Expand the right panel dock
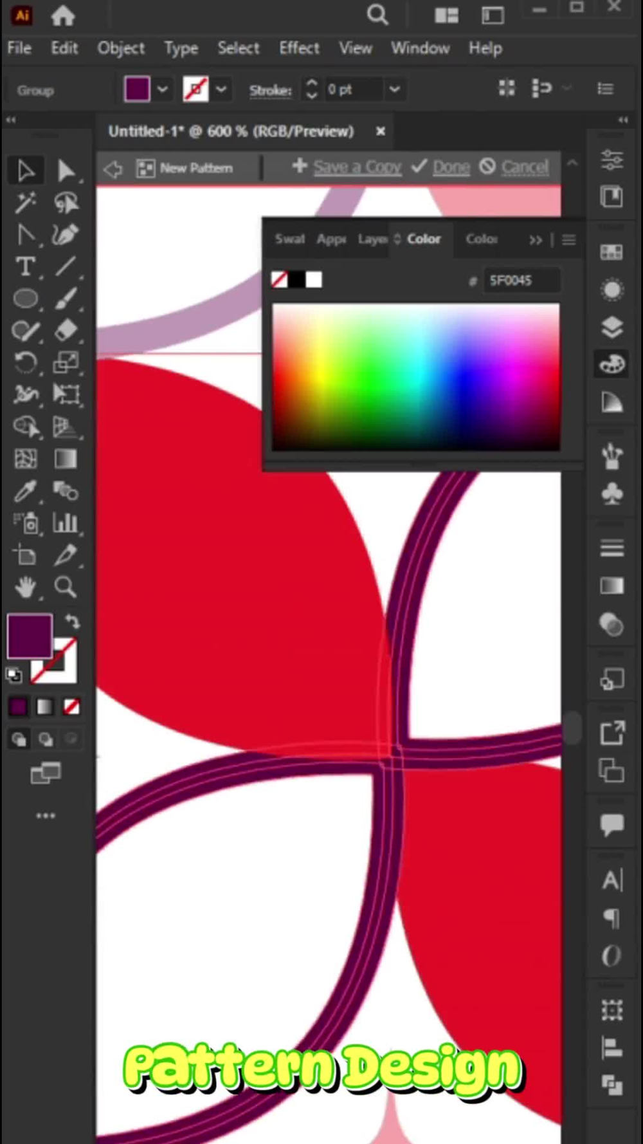Viewport: 643px width, 1144px height. pos(622,120)
